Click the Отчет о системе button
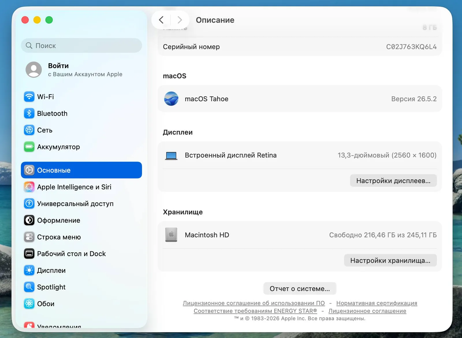Screen dimensions: 462x338 click(x=300, y=289)
